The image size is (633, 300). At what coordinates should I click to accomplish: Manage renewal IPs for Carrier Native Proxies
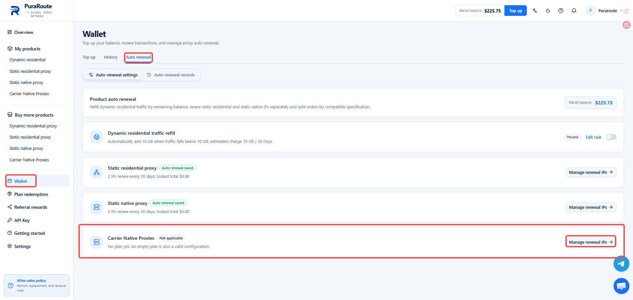[x=591, y=242]
